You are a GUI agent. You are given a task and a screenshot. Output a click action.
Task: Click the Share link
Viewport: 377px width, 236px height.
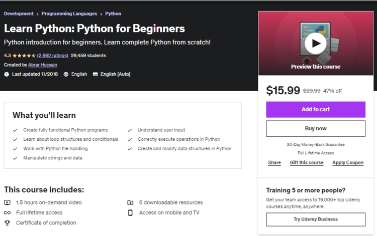pos(274,162)
